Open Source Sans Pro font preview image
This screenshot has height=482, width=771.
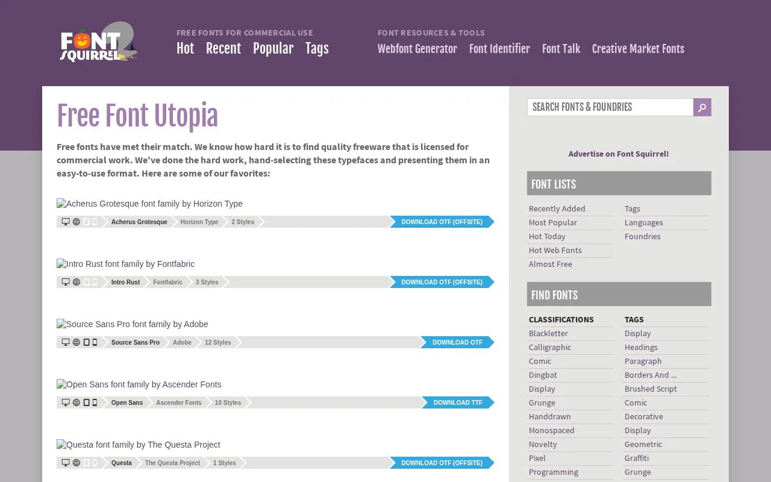(x=133, y=324)
